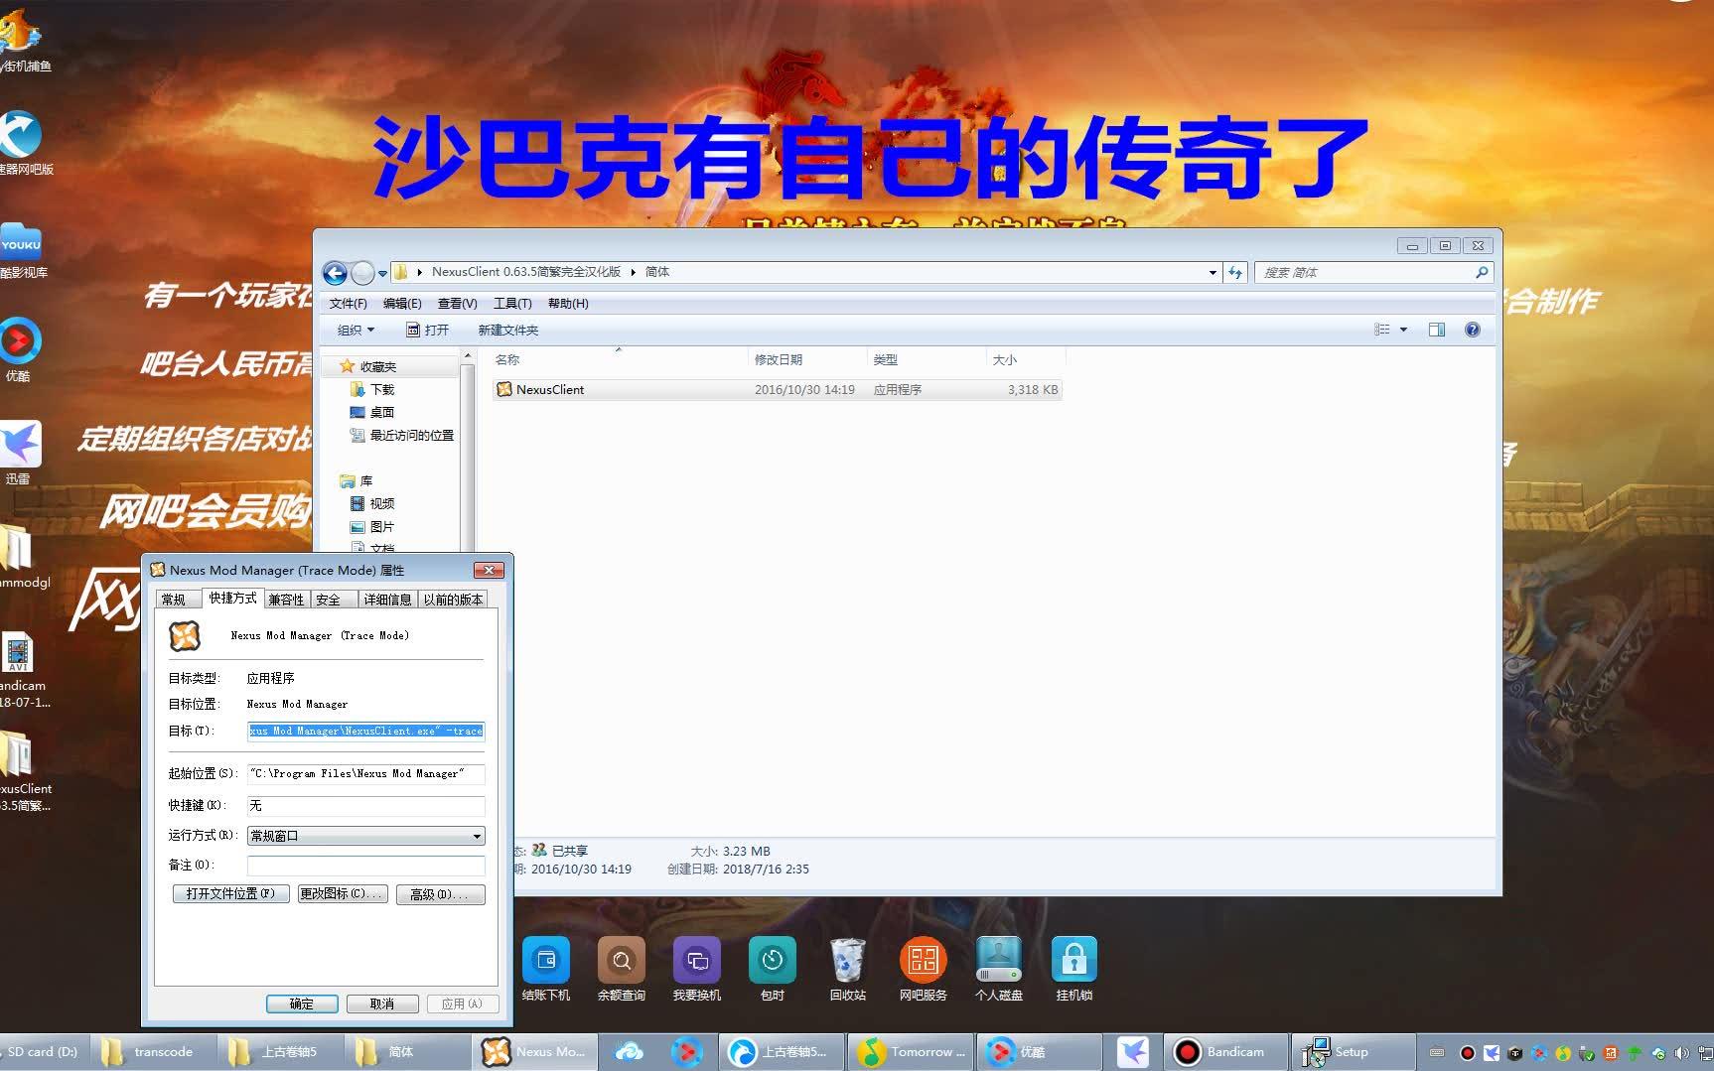This screenshot has width=1714, height=1071.
Task: Click the refresh button beside address bar
Action: coord(1235,272)
